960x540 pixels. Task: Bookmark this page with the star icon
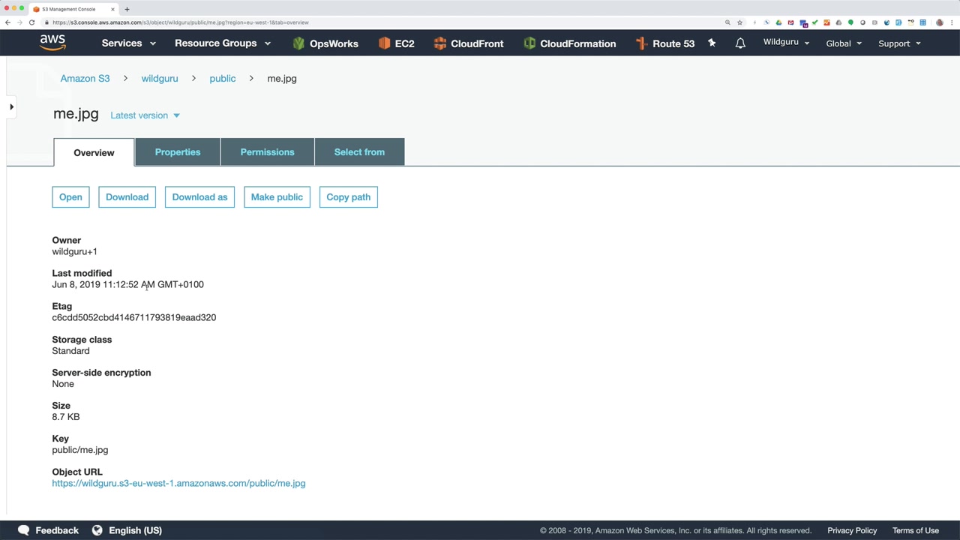[739, 22]
